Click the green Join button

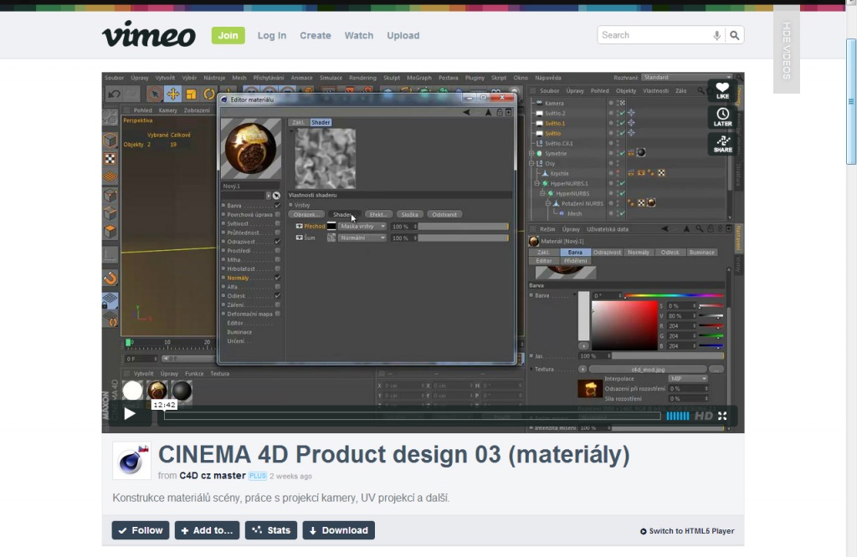228,35
